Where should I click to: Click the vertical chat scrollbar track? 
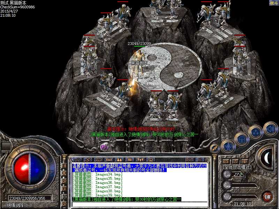215,181
